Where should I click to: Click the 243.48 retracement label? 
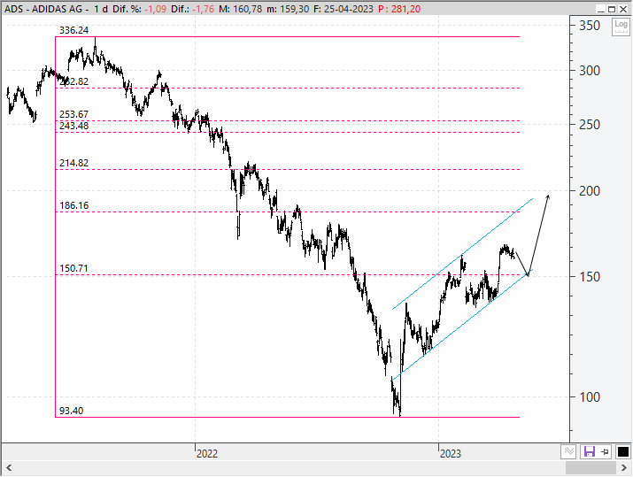[73, 126]
